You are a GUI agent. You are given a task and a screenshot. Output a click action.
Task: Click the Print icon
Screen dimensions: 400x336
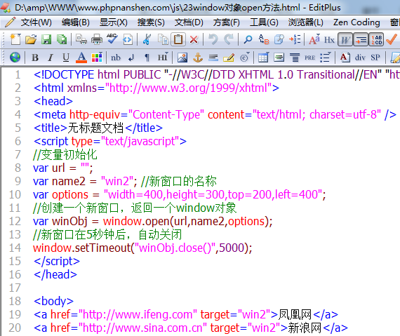pos(97,39)
